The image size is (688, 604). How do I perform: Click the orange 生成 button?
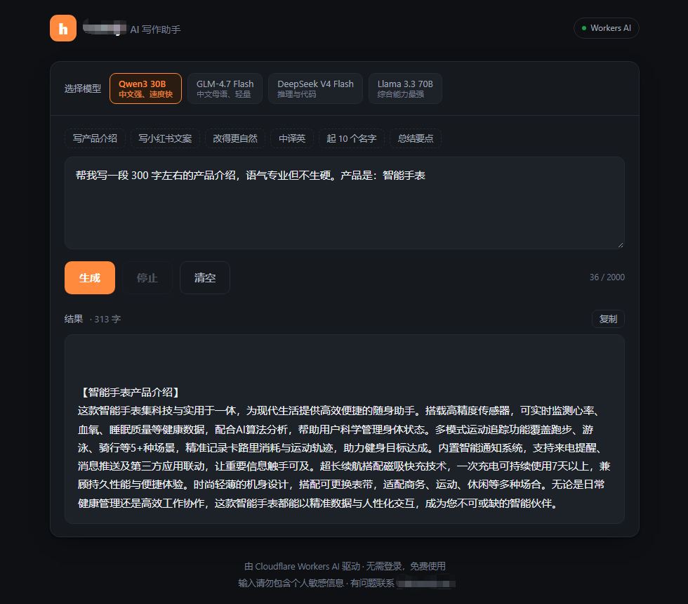[90, 278]
